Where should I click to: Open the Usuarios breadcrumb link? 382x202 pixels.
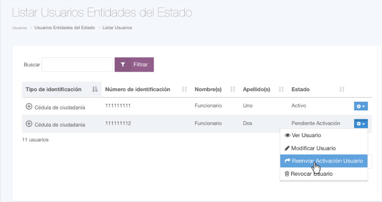pyautogui.click(x=19, y=28)
